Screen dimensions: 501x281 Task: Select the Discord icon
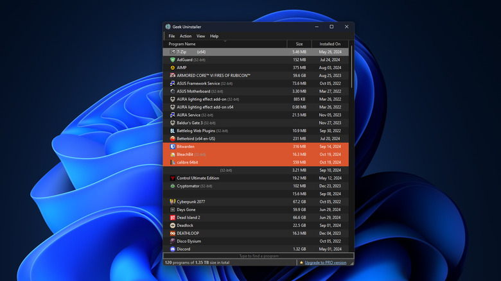173,249
